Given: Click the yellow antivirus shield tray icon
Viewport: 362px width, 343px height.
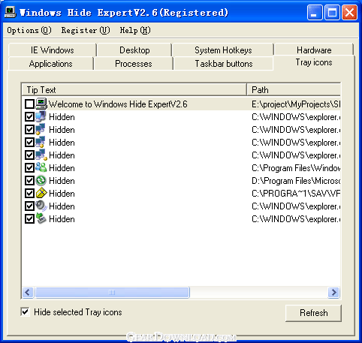Looking at the screenshot, I should click(41, 193).
